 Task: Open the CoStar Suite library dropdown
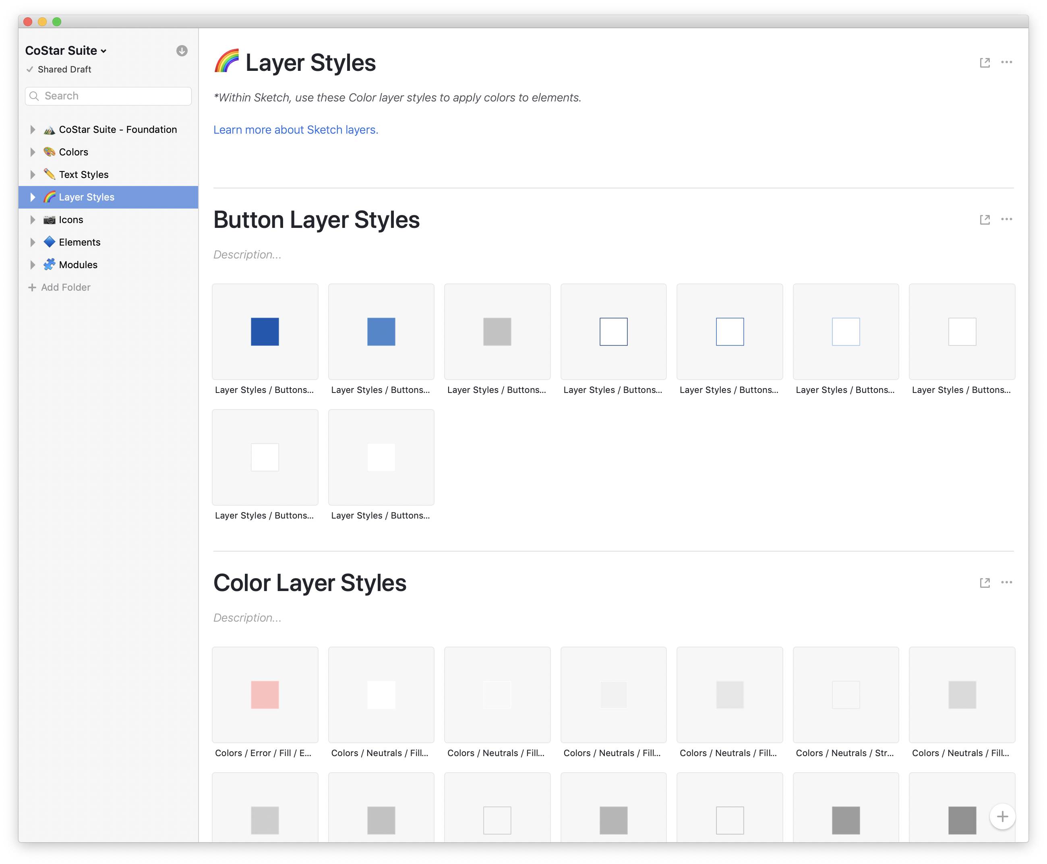tap(66, 51)
